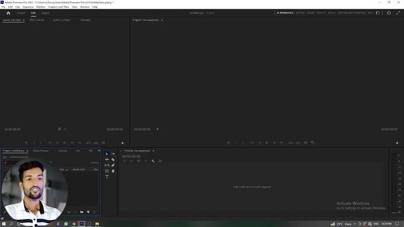Open Program monitor button editor plus

click(x=397, y=143)
